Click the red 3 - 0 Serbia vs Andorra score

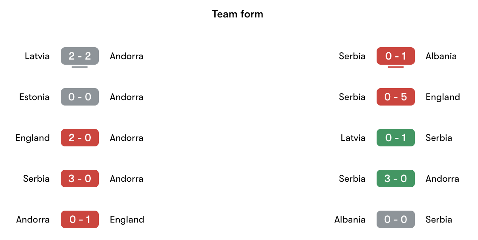click(80, 179)
